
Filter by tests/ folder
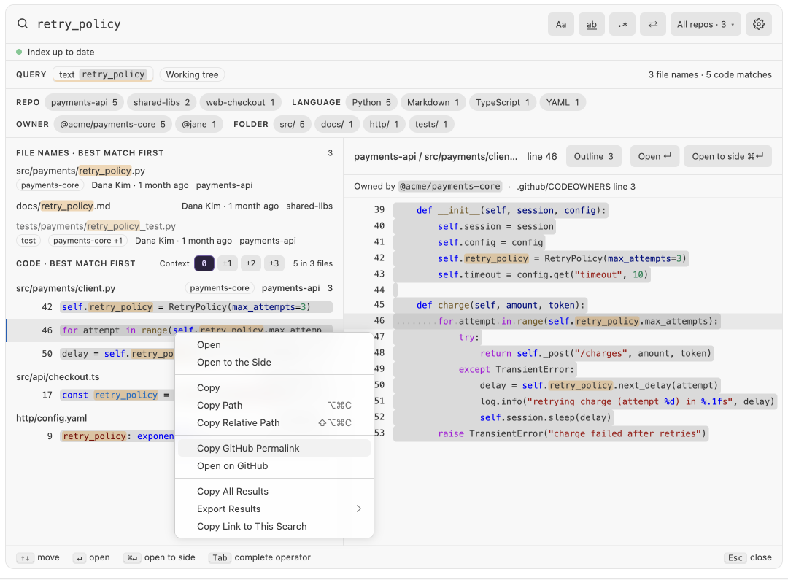pyautogui.click(x=431, y=124)
